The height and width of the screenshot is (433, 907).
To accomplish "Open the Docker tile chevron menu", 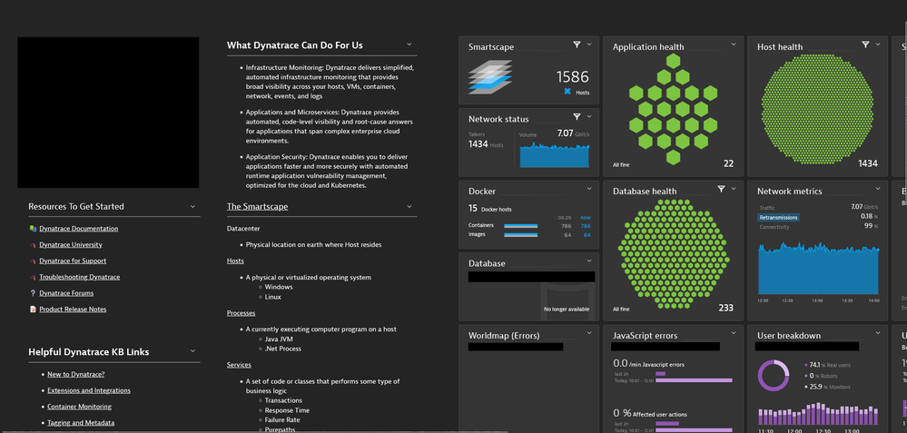I will 589,190.
